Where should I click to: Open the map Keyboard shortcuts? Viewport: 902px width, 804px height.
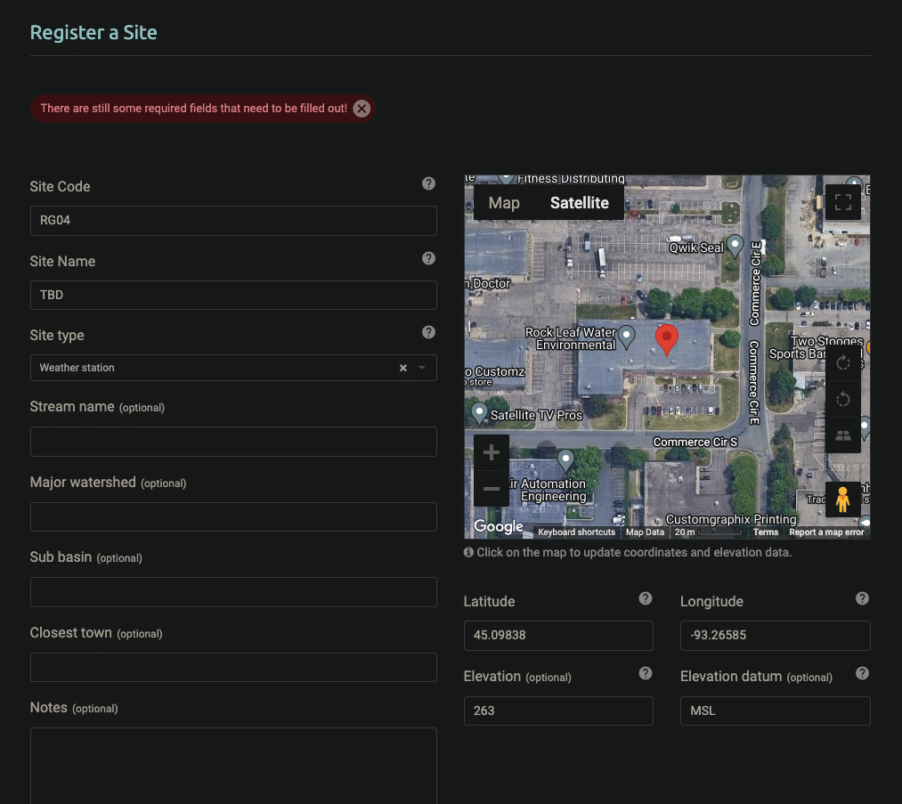[x=576, y=532]
